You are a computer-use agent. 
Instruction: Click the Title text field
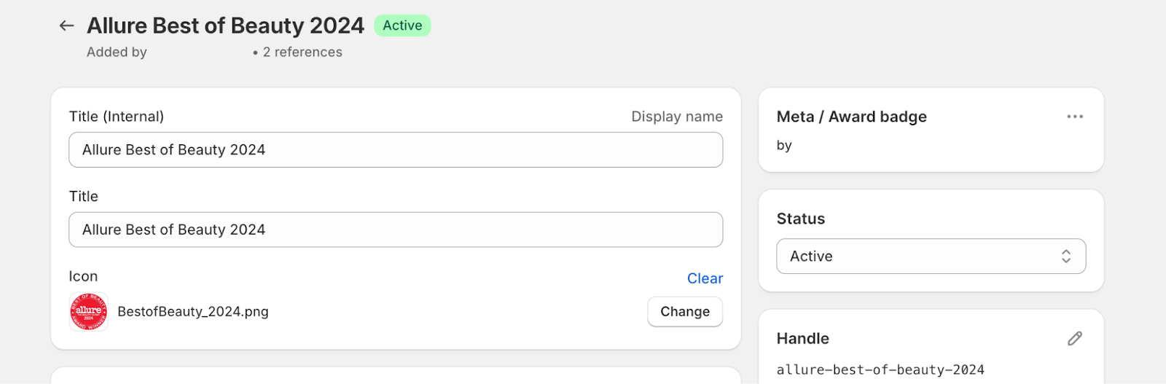tap(396, 230)
